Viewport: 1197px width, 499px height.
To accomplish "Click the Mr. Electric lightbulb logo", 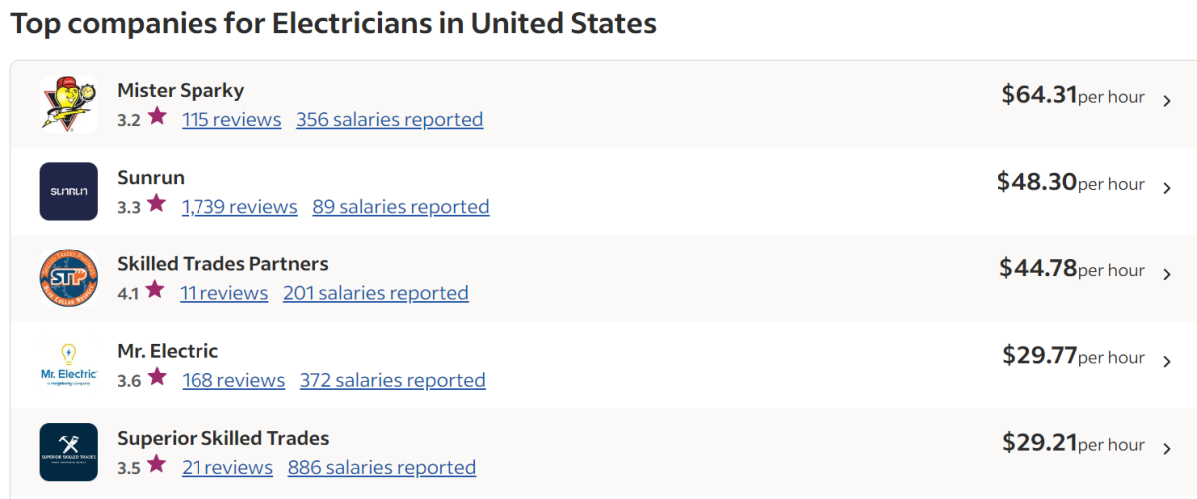I will click(68, 364).
